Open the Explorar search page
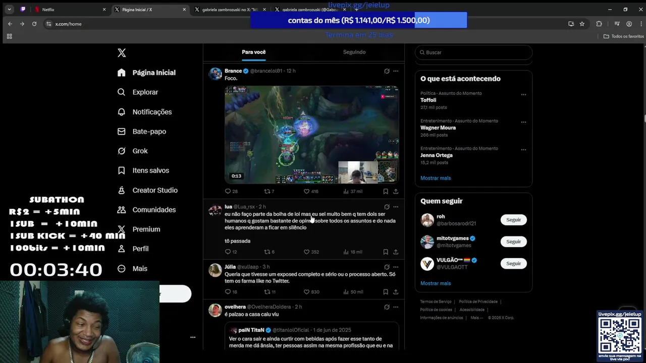Image resolution: width=646 pixels, height=363 pixels. (138, 92)
